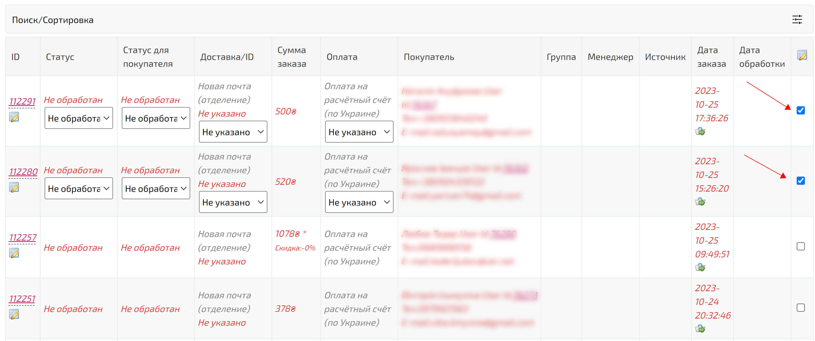Viewport: 815px width, 341px height.
Task: Check the checkbox for order 112251
Action: (800, 307)
